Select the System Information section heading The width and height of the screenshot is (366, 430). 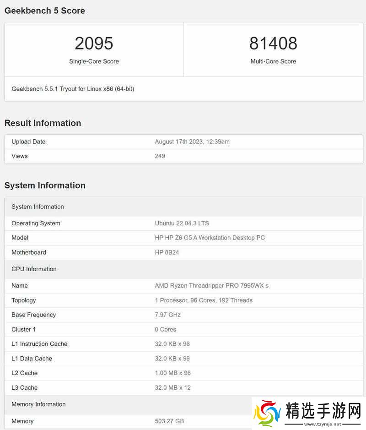point(45,185)
